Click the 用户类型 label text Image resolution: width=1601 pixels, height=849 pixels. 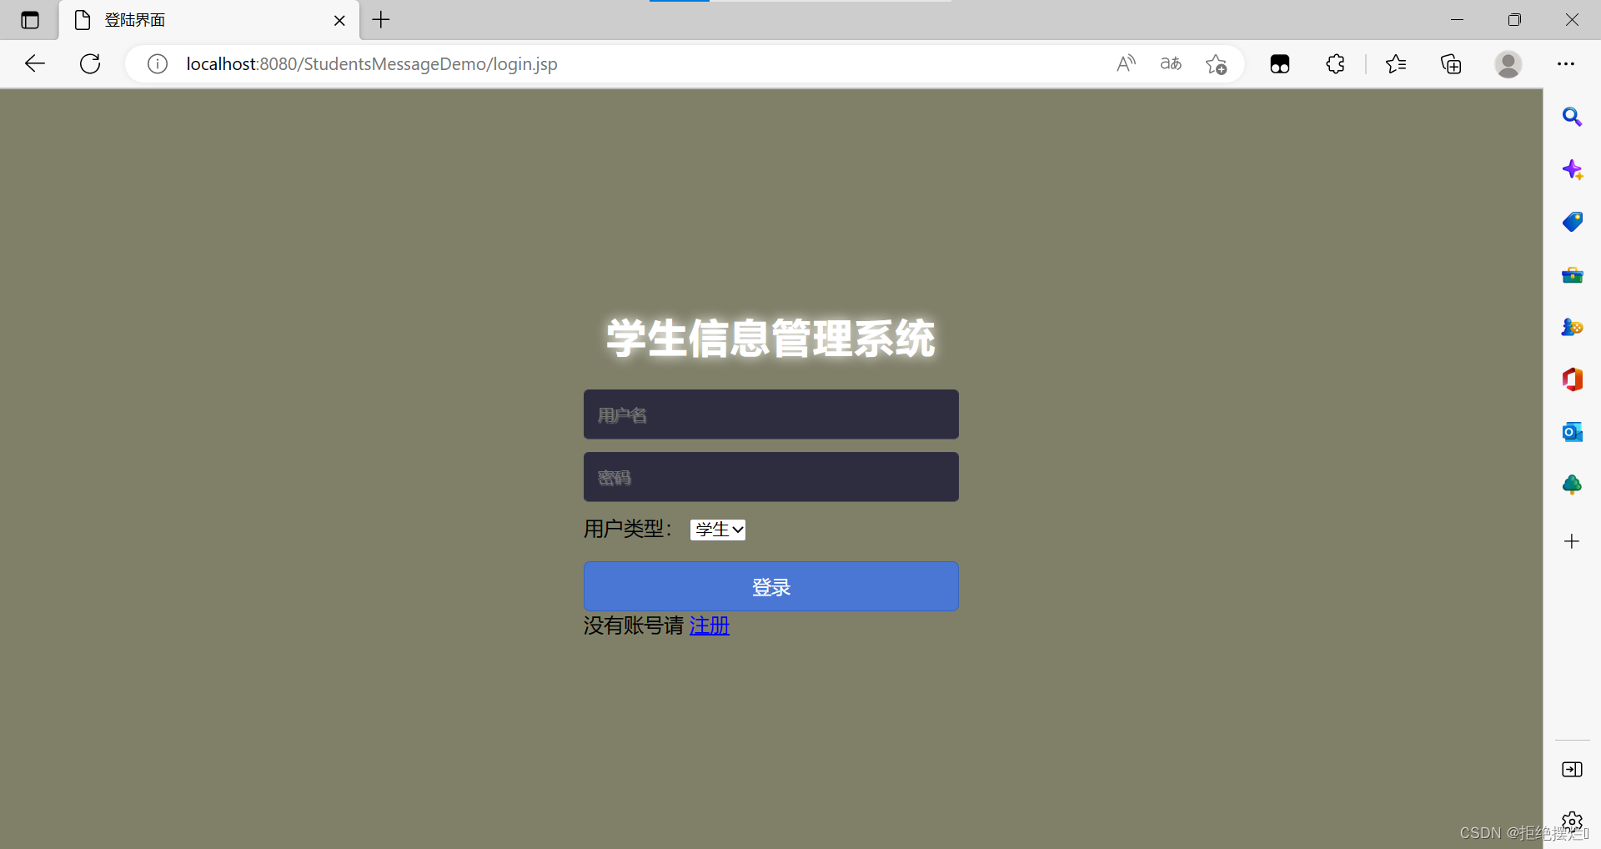628,529
